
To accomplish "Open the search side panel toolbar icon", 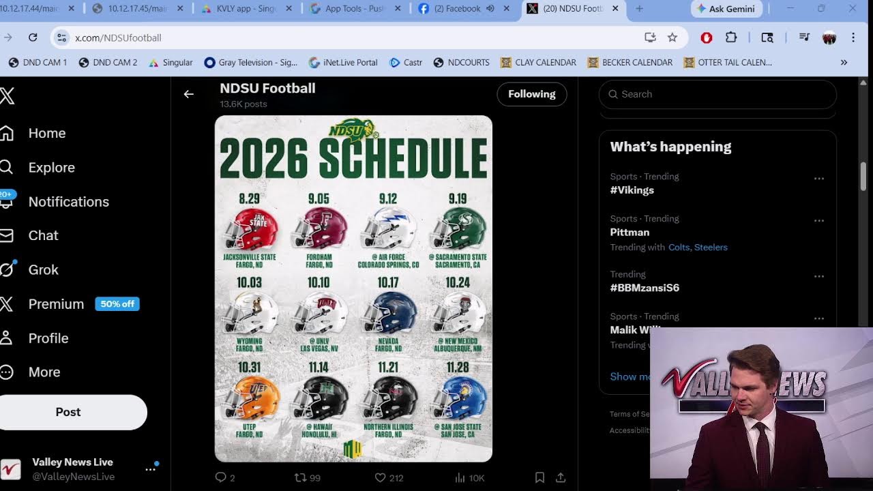I will 767,38.
